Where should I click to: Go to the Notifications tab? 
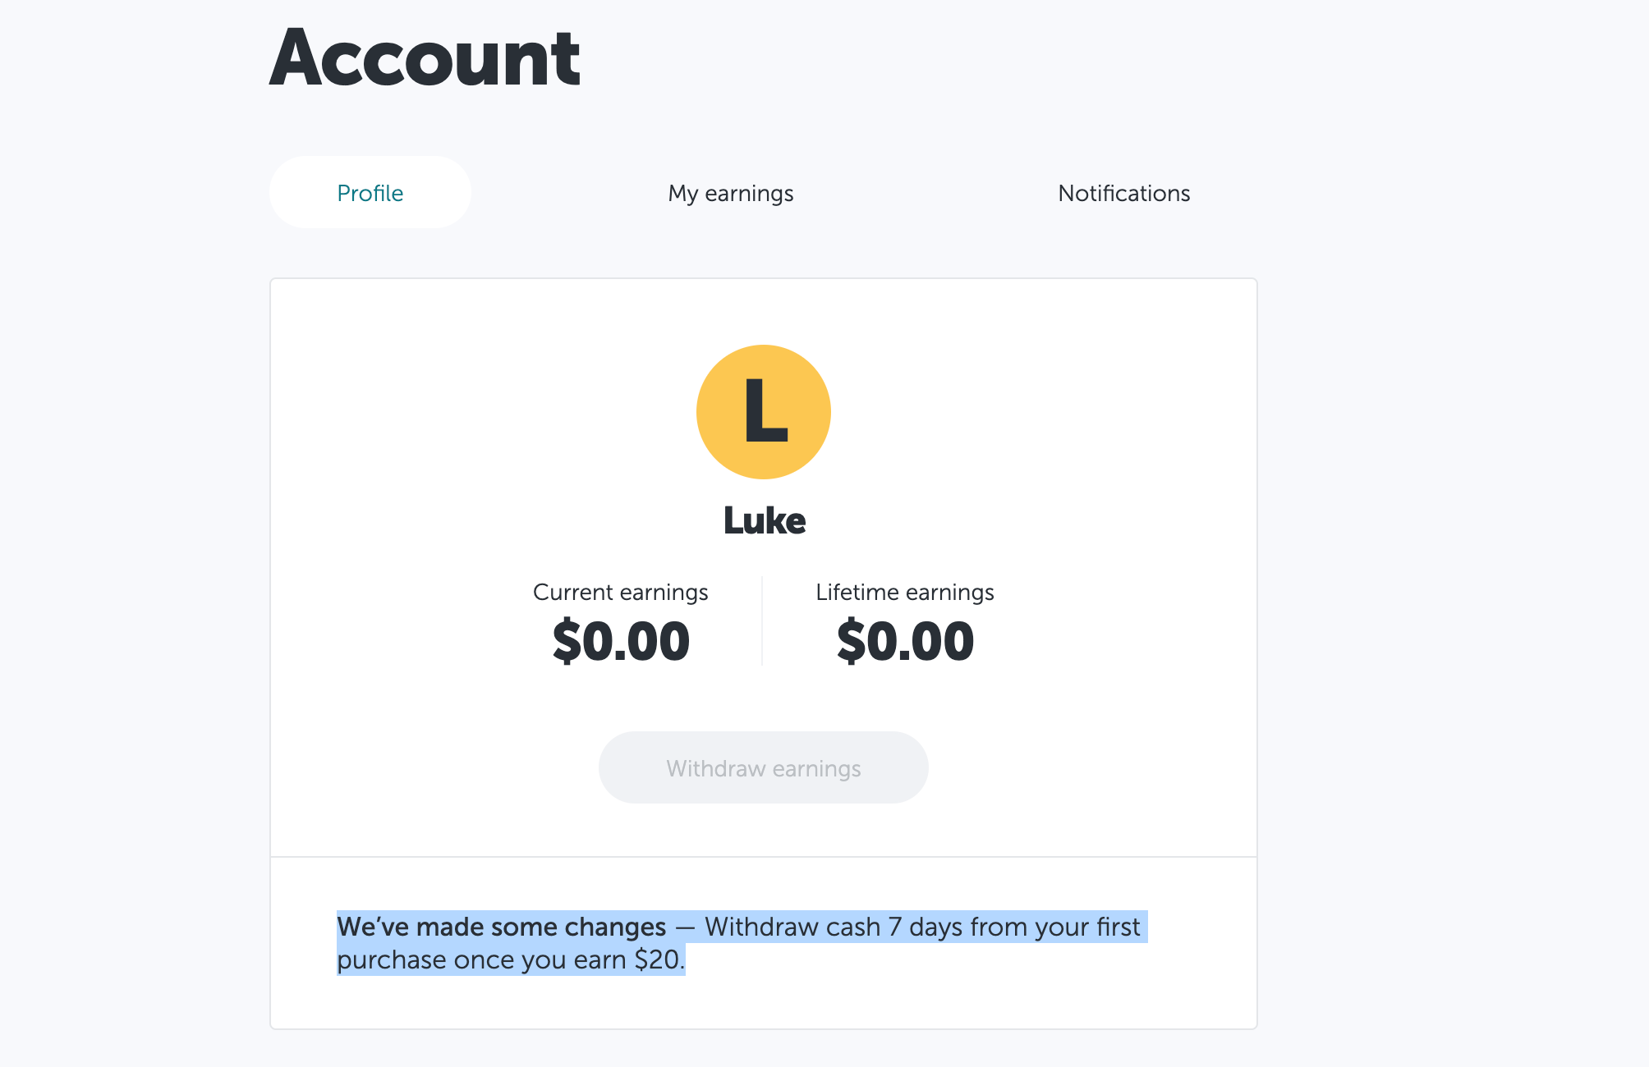(1124, 193)
